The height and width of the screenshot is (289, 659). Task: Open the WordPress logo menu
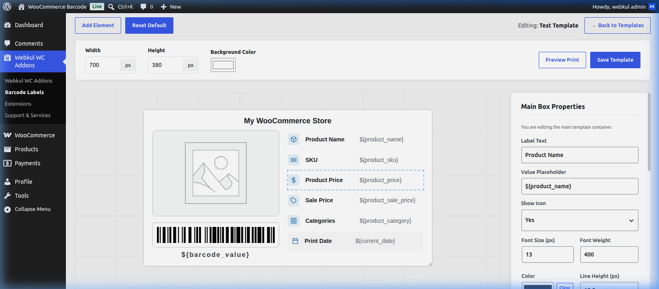point(7,7)
